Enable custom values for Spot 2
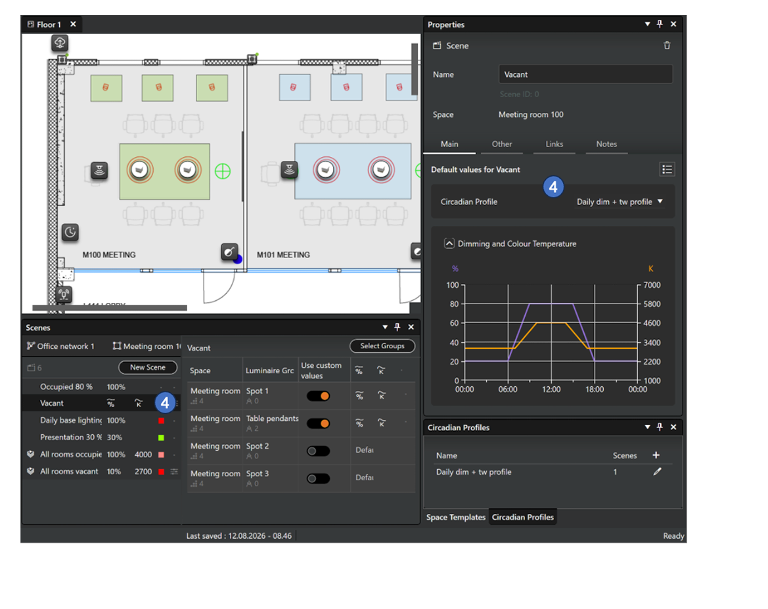Image resolution: width=768 pixels, height=609 pixels. (319, 451)
